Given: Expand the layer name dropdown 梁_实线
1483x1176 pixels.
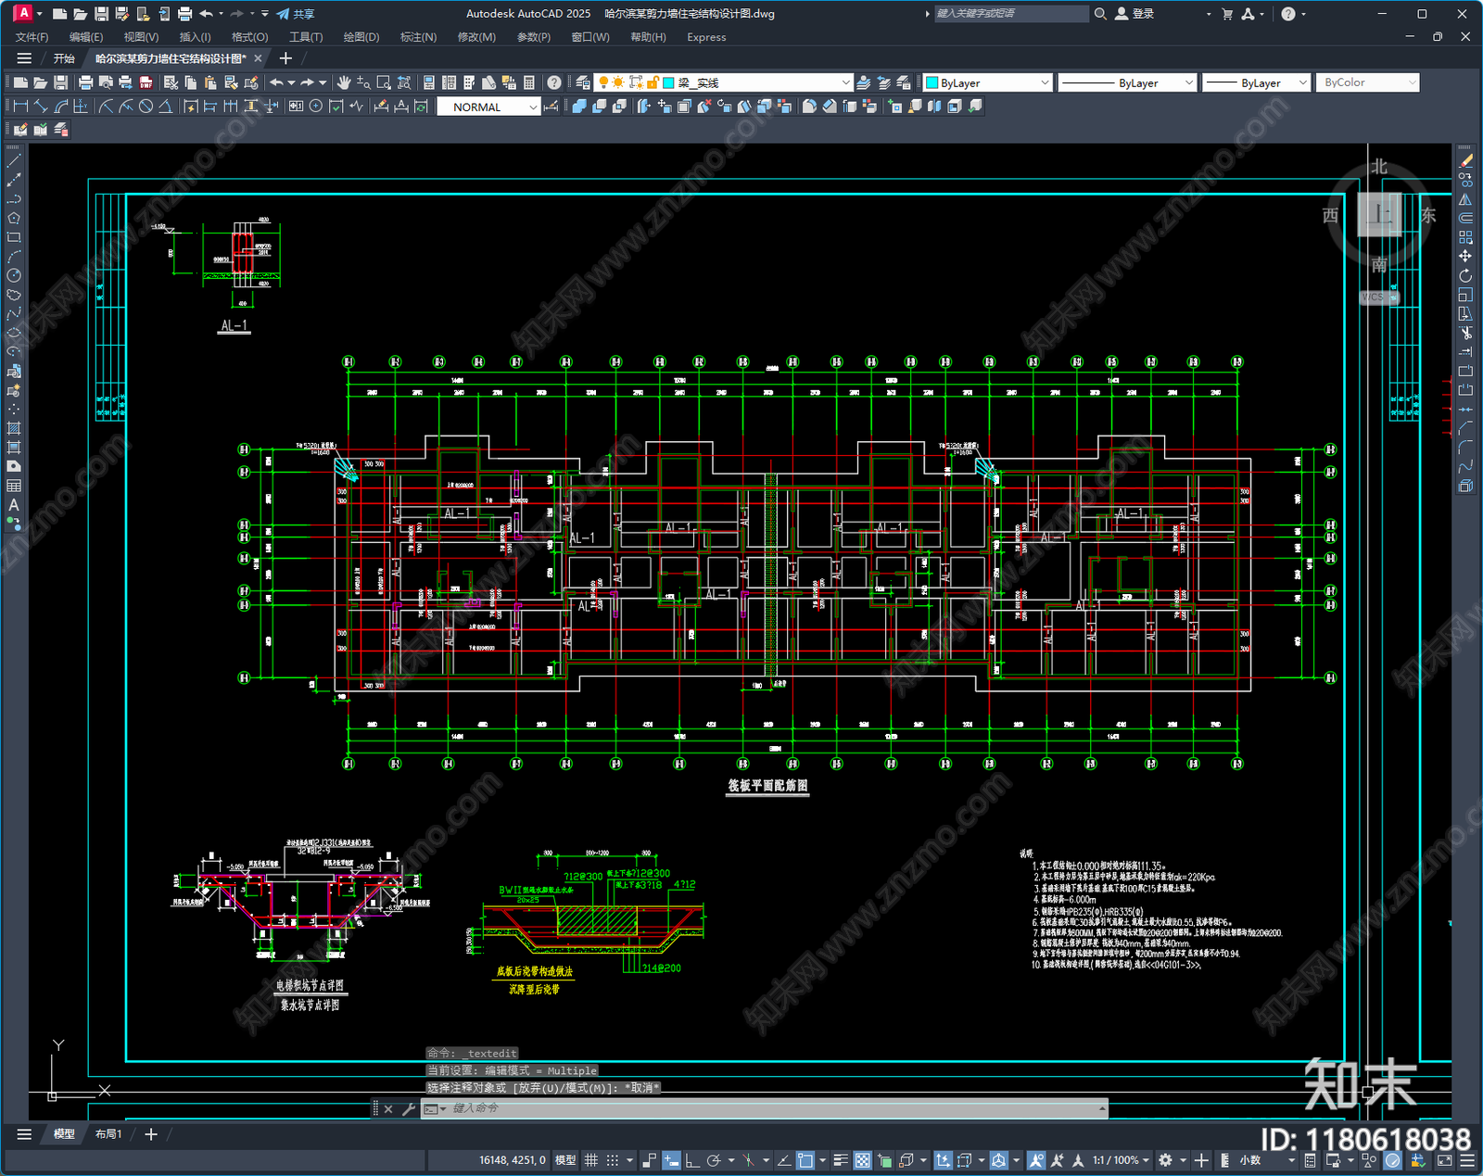Looking at the screenshot, I should pyautogui.click(x=845, y=82).
